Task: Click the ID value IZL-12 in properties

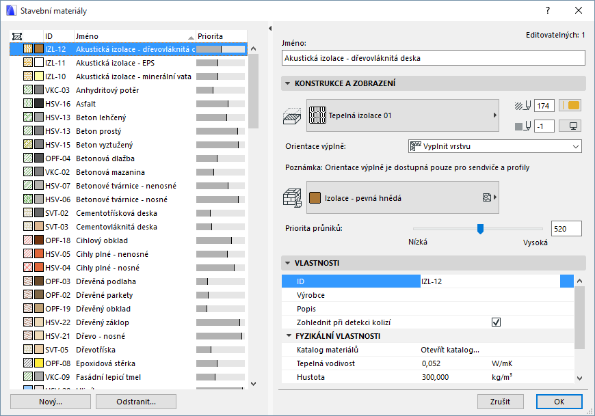Action: (432, 281)
